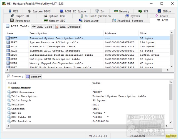The image size is (178, 139).
Task: Select address 0x00000000BAFB1A0 cell
Action: coord(119,55)
